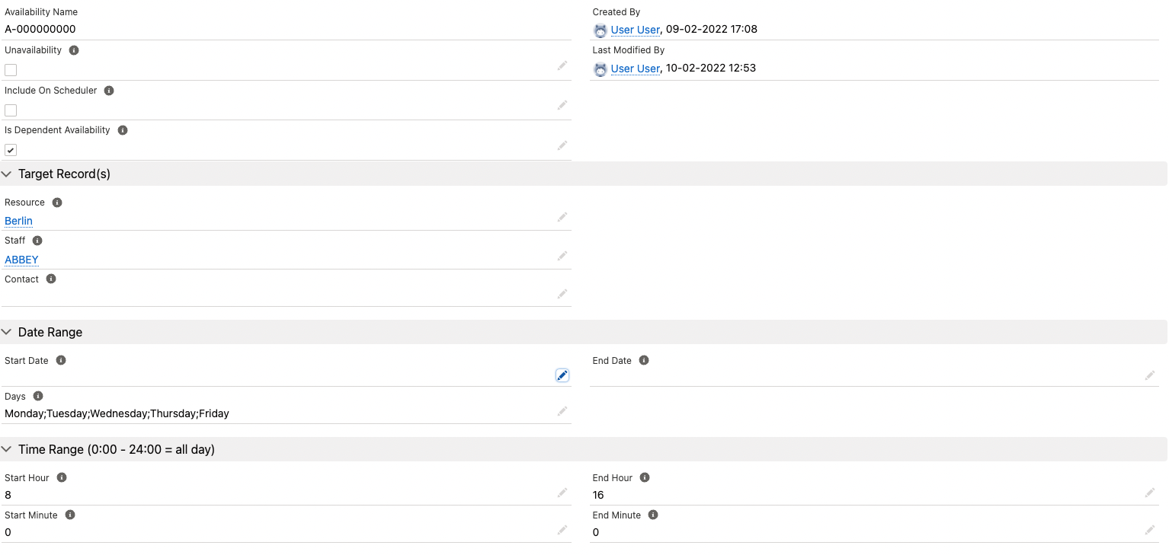Click the edit pencil for the Staff field
The height and width of the screenshot is (555, 1169).
562,256
